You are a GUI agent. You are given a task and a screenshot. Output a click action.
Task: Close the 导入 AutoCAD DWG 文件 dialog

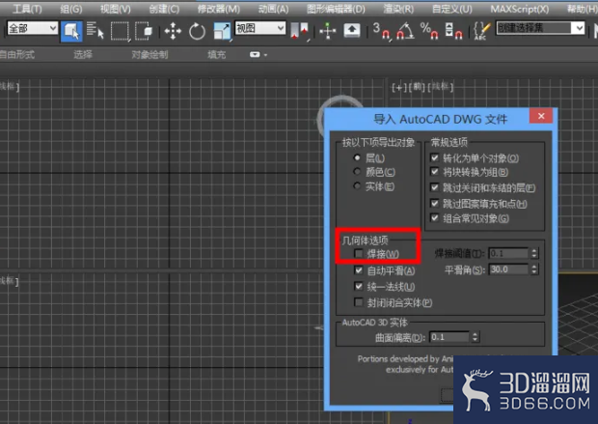pyautogui.click(x=541, y=116)
